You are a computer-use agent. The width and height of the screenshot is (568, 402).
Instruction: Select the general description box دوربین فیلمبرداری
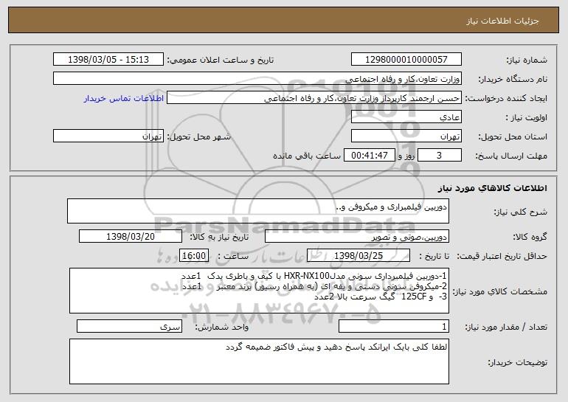click(258, 211)
